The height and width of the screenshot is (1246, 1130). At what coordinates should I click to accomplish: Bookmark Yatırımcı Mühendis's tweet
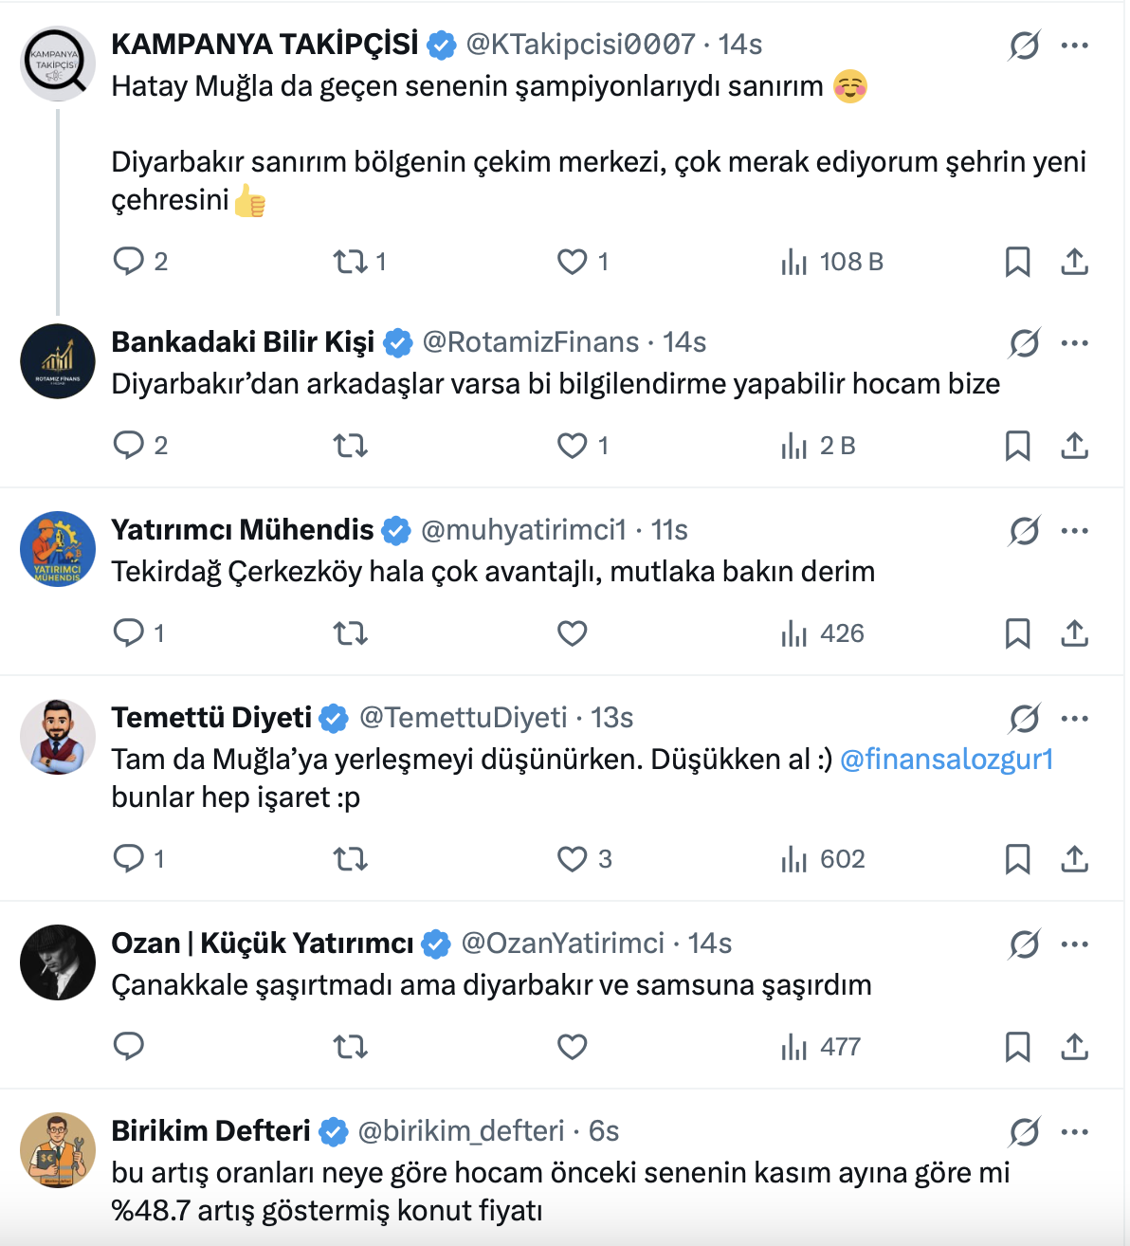pyautogui.click(x=1017, y=632)
